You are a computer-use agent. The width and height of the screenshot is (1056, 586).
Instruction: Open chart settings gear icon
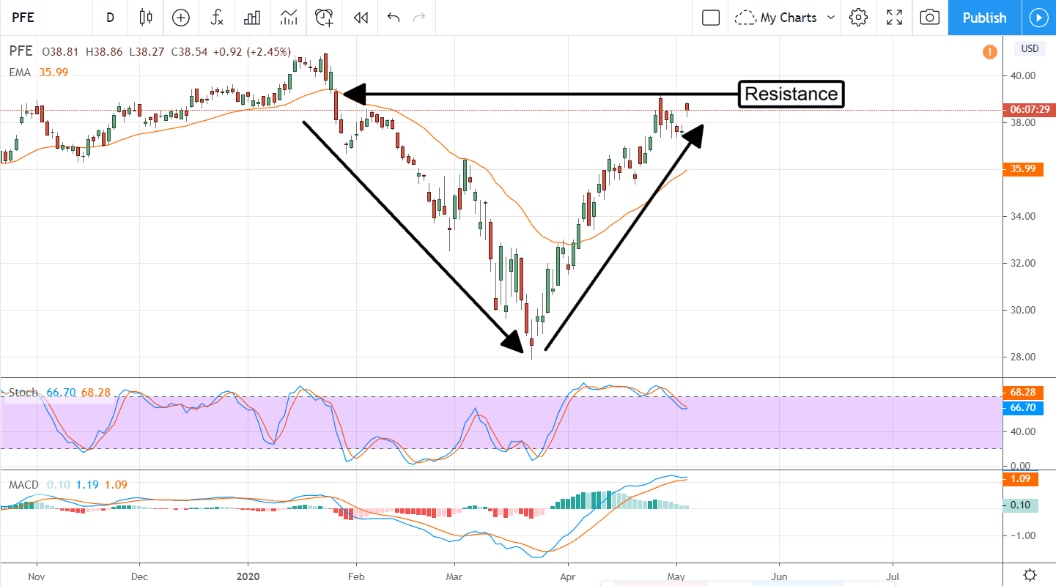click(859, 18)
